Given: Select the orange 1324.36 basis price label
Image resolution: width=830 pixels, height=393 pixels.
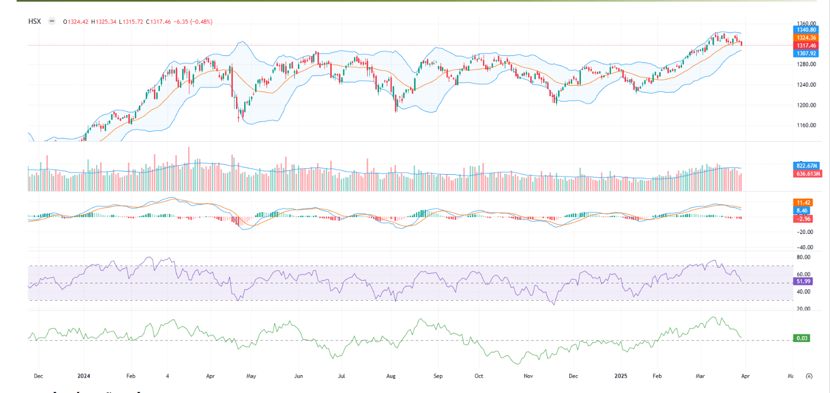Looking at the screenshot, I should (x=806, y=37).
